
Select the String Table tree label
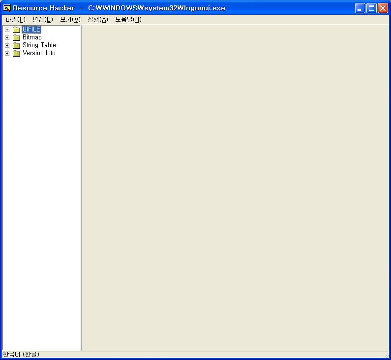click(39, 45)
